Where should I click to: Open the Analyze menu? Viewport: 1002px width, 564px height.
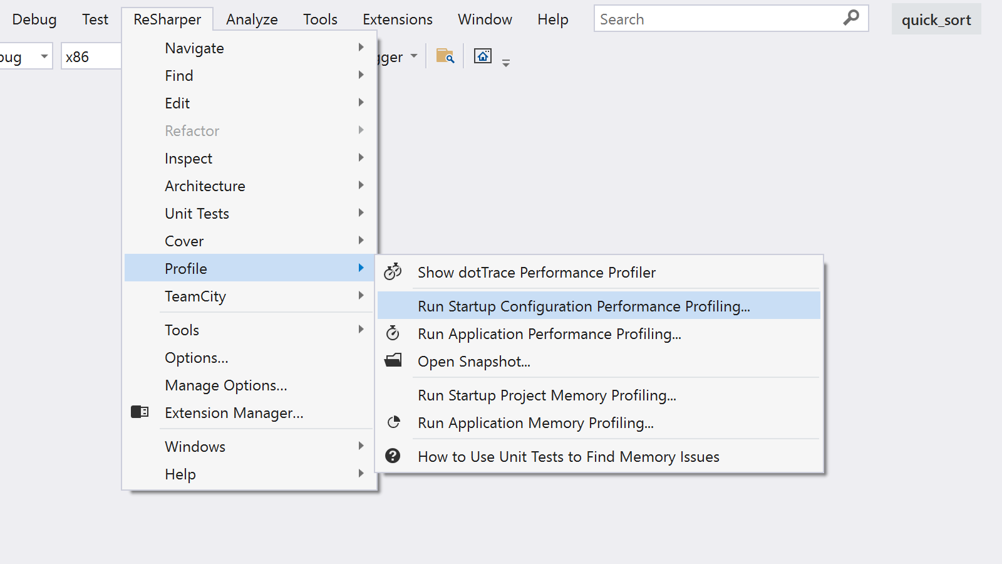tap(252, 19)
